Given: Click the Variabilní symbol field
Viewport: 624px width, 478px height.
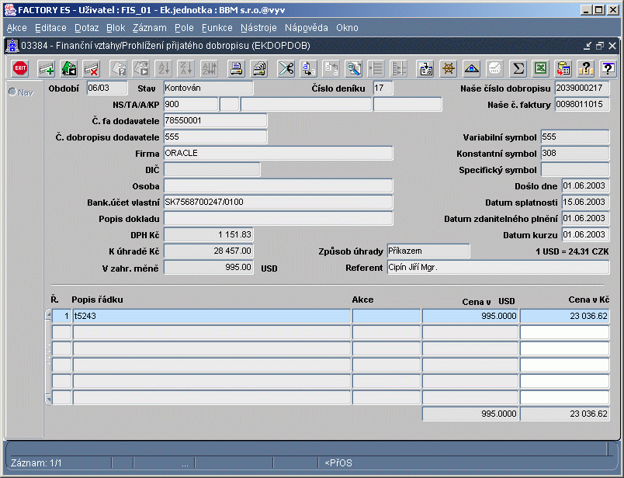Looking at the screenshot, I should point(574,137).
